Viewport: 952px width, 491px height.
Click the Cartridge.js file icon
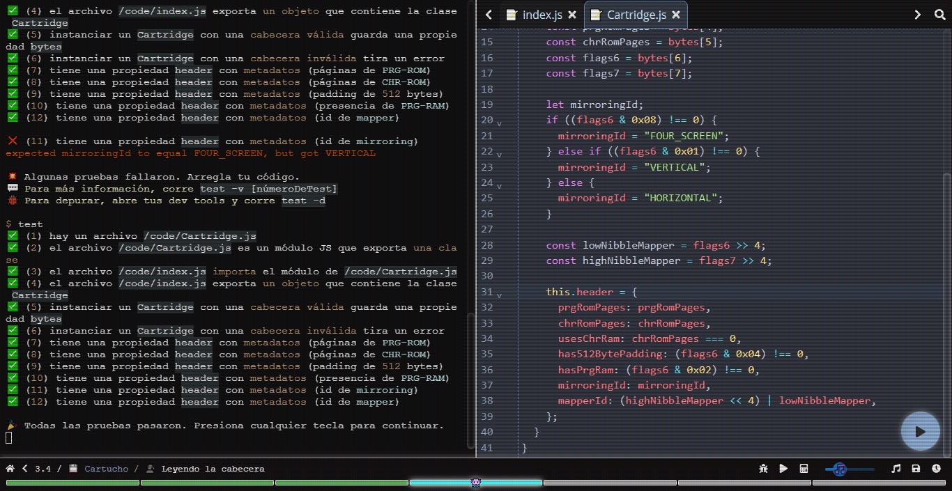[x=596, y=15]
